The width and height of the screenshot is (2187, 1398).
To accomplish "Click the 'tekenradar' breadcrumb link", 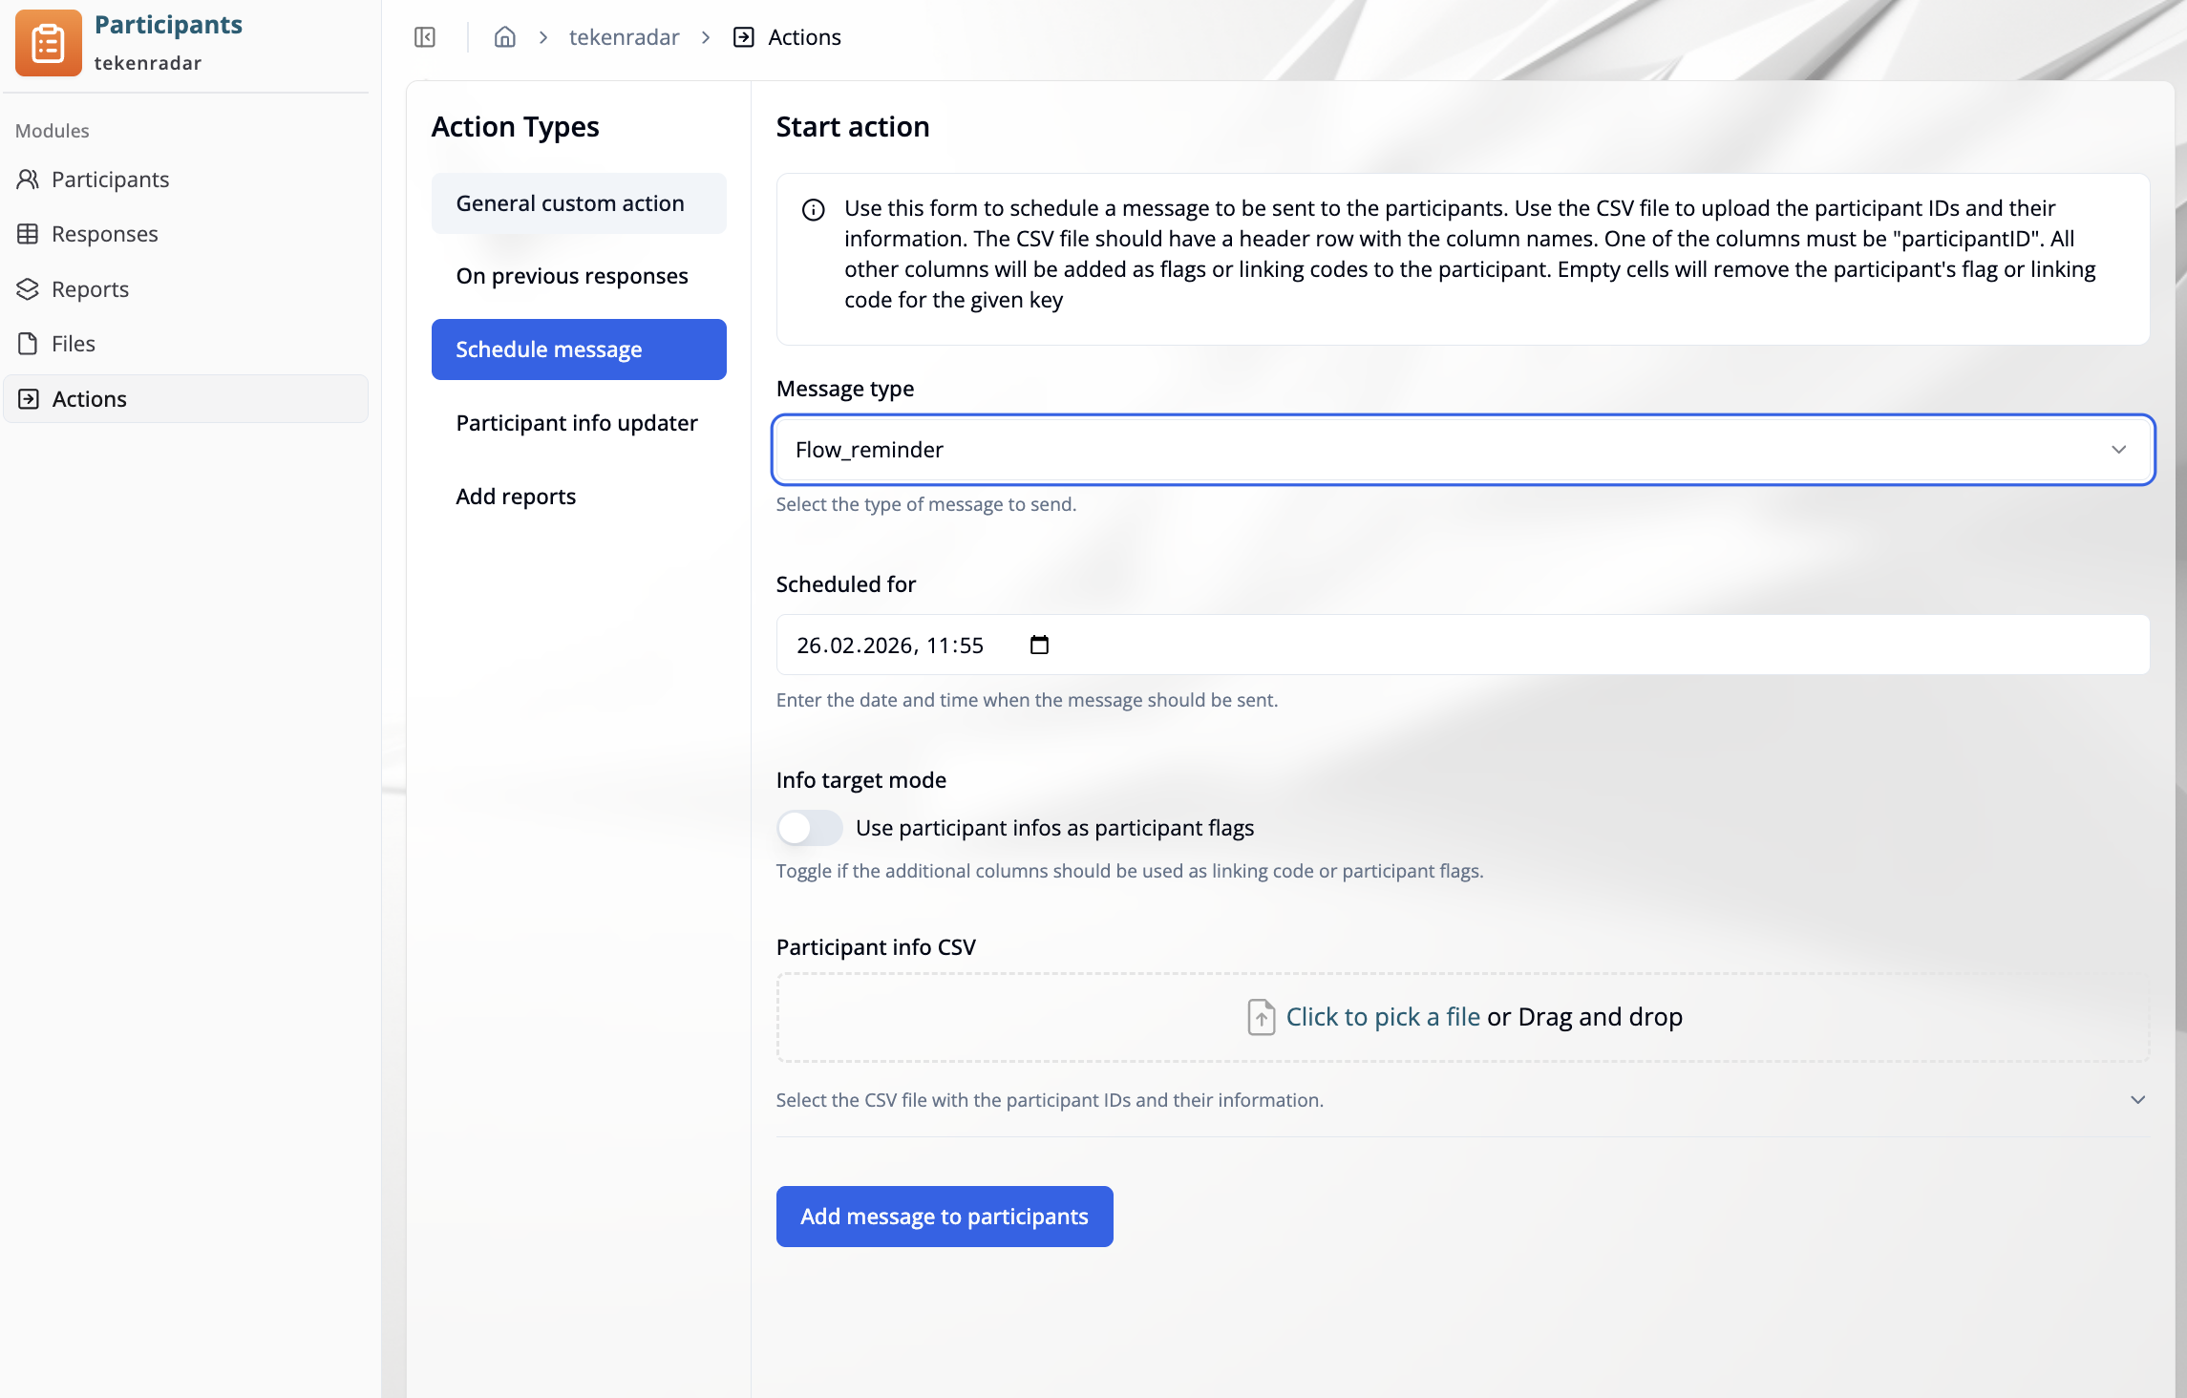I will click(624, 37).
